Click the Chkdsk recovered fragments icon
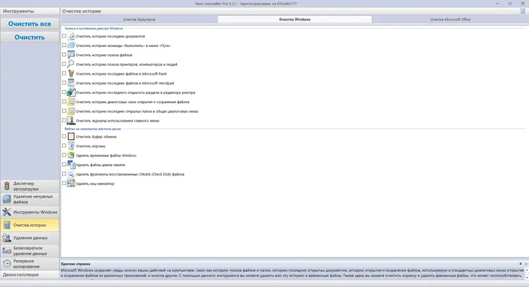529x287 pixels. [71, 174]
